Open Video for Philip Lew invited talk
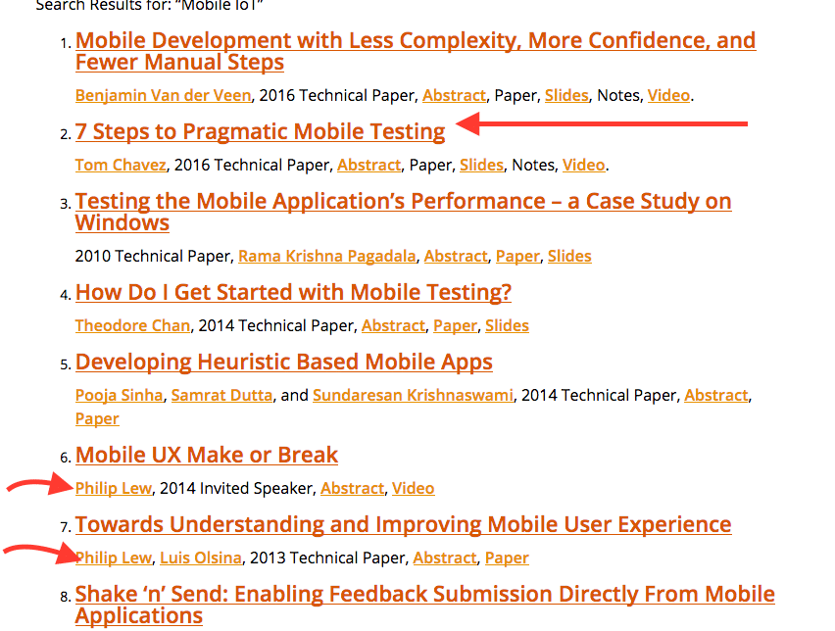This screenshot has height=631, width=835. click(413, 488)
